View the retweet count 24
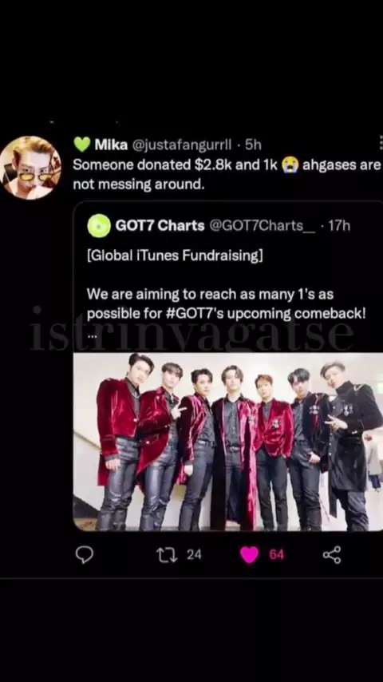Viewport: 383px width, 682px height. click(x=194, y=554)
